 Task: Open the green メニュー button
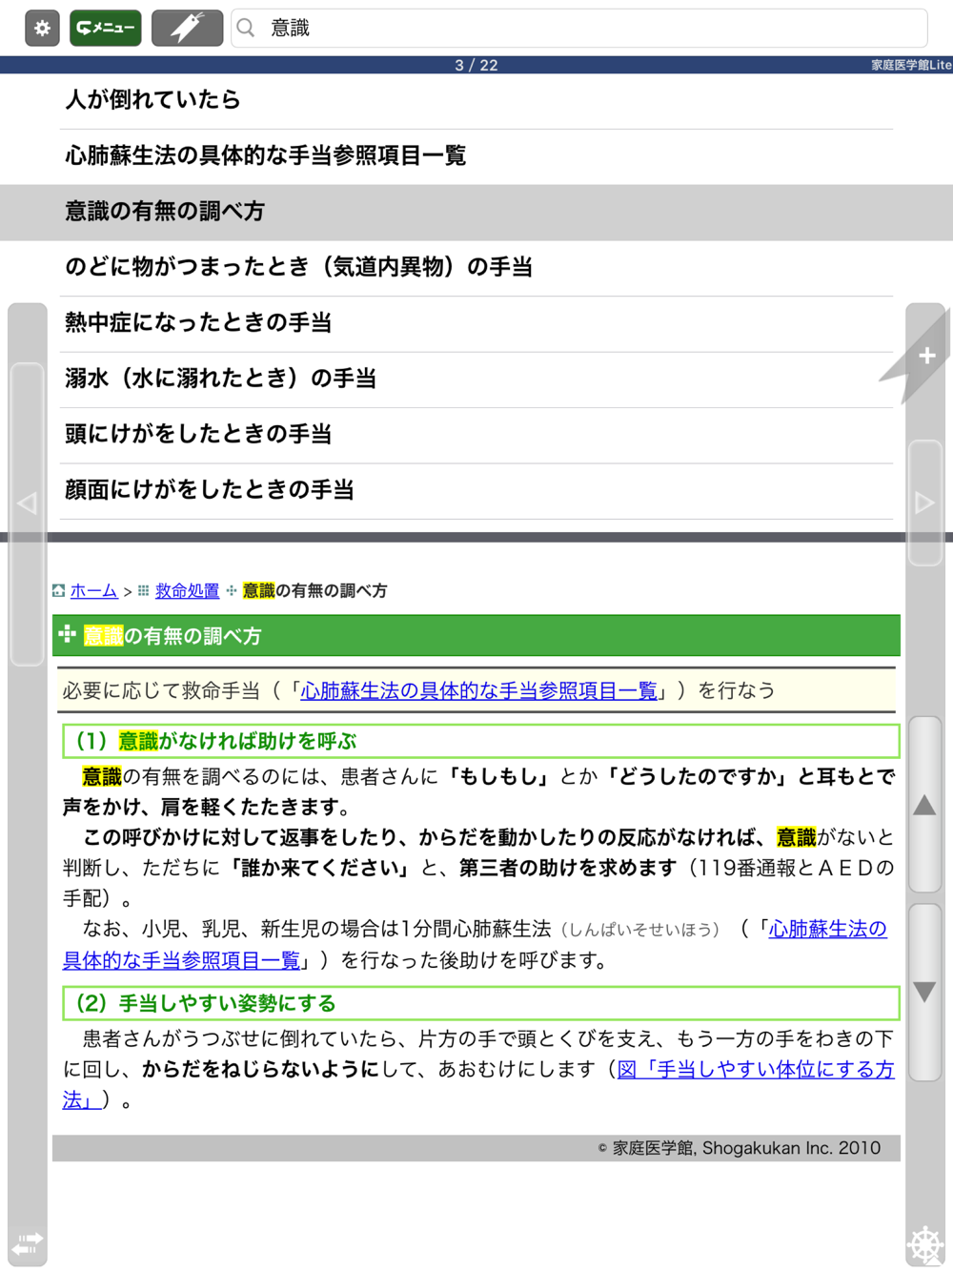tap(105, 28)
